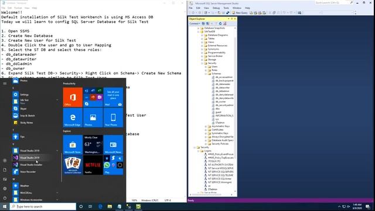Expand Users folder under Security
This screenshot has width=375, height=211.
pos(206,67)
